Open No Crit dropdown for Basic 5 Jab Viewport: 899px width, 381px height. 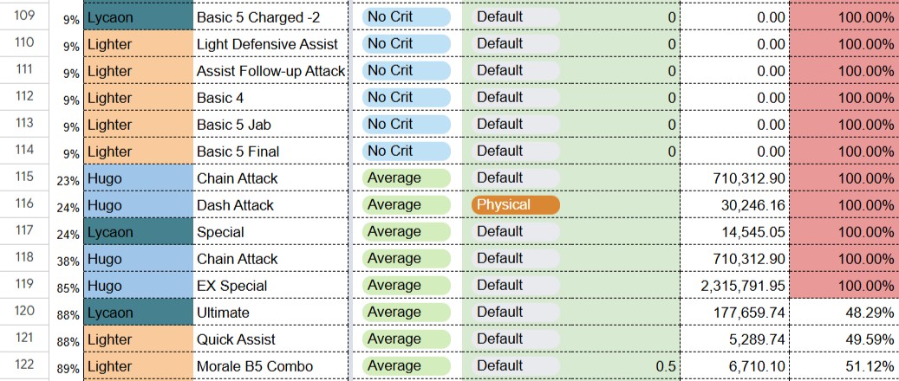(406, 125)
